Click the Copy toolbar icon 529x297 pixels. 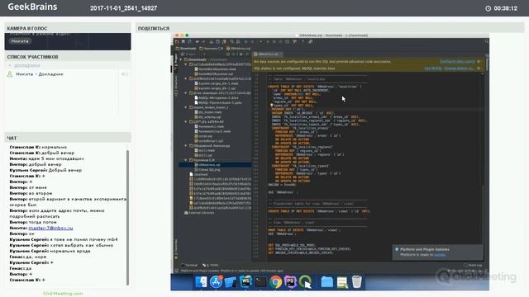click(217, 42)
